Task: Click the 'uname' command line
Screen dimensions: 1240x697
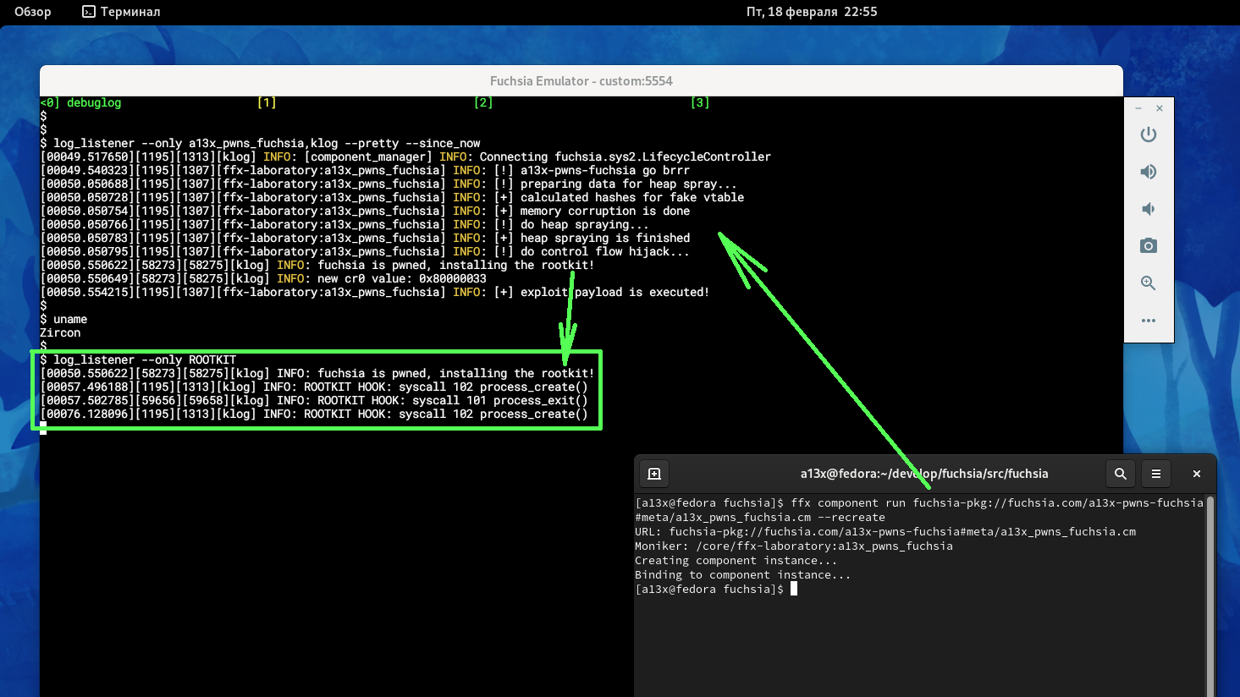Action: (x=63, y=319)
